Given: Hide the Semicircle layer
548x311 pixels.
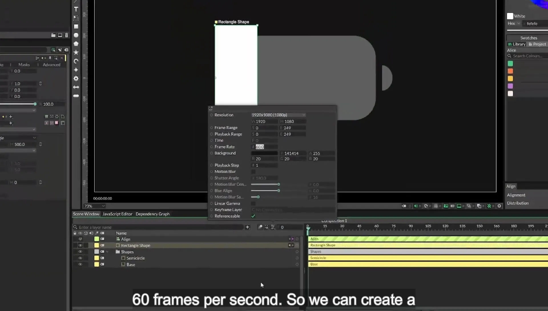Looking at the screenshot, I should (x=80, y=258).
